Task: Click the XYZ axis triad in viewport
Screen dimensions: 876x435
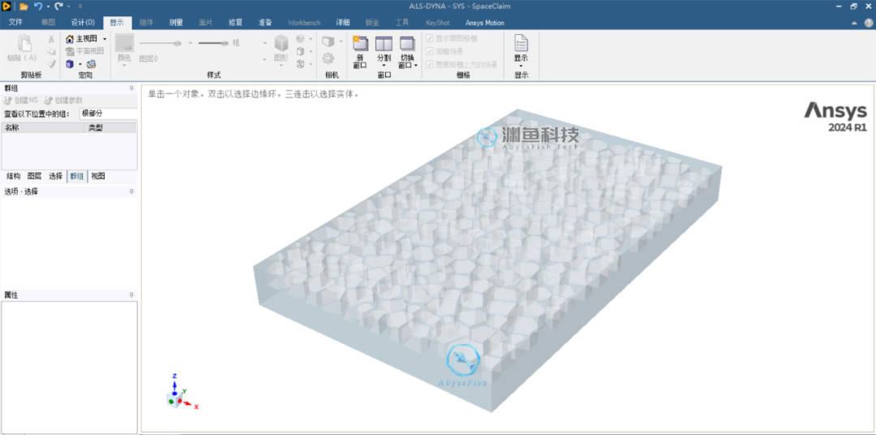Action: coord(177,395)
